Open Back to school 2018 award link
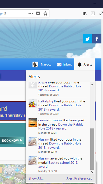Image resolution: width=103 pixels, height=184 pixels. pos(58,165)
